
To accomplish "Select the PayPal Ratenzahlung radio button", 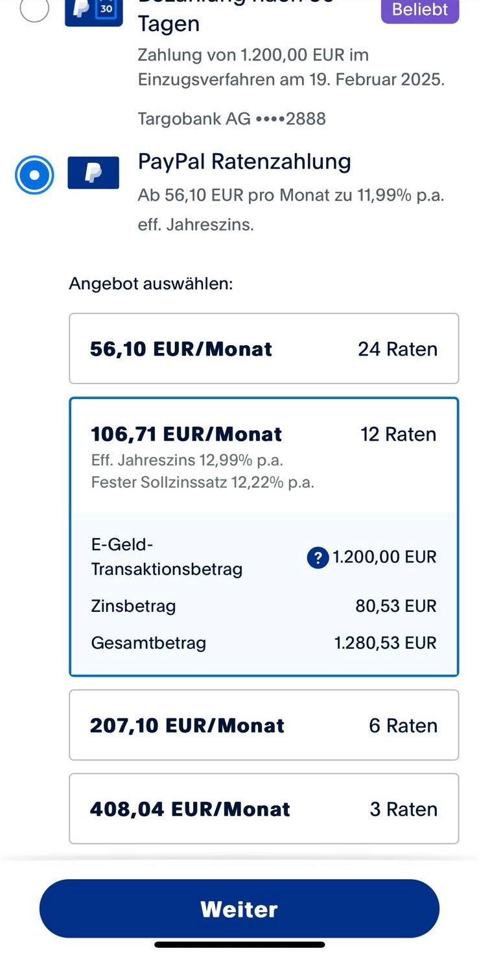I will [34, 175].
